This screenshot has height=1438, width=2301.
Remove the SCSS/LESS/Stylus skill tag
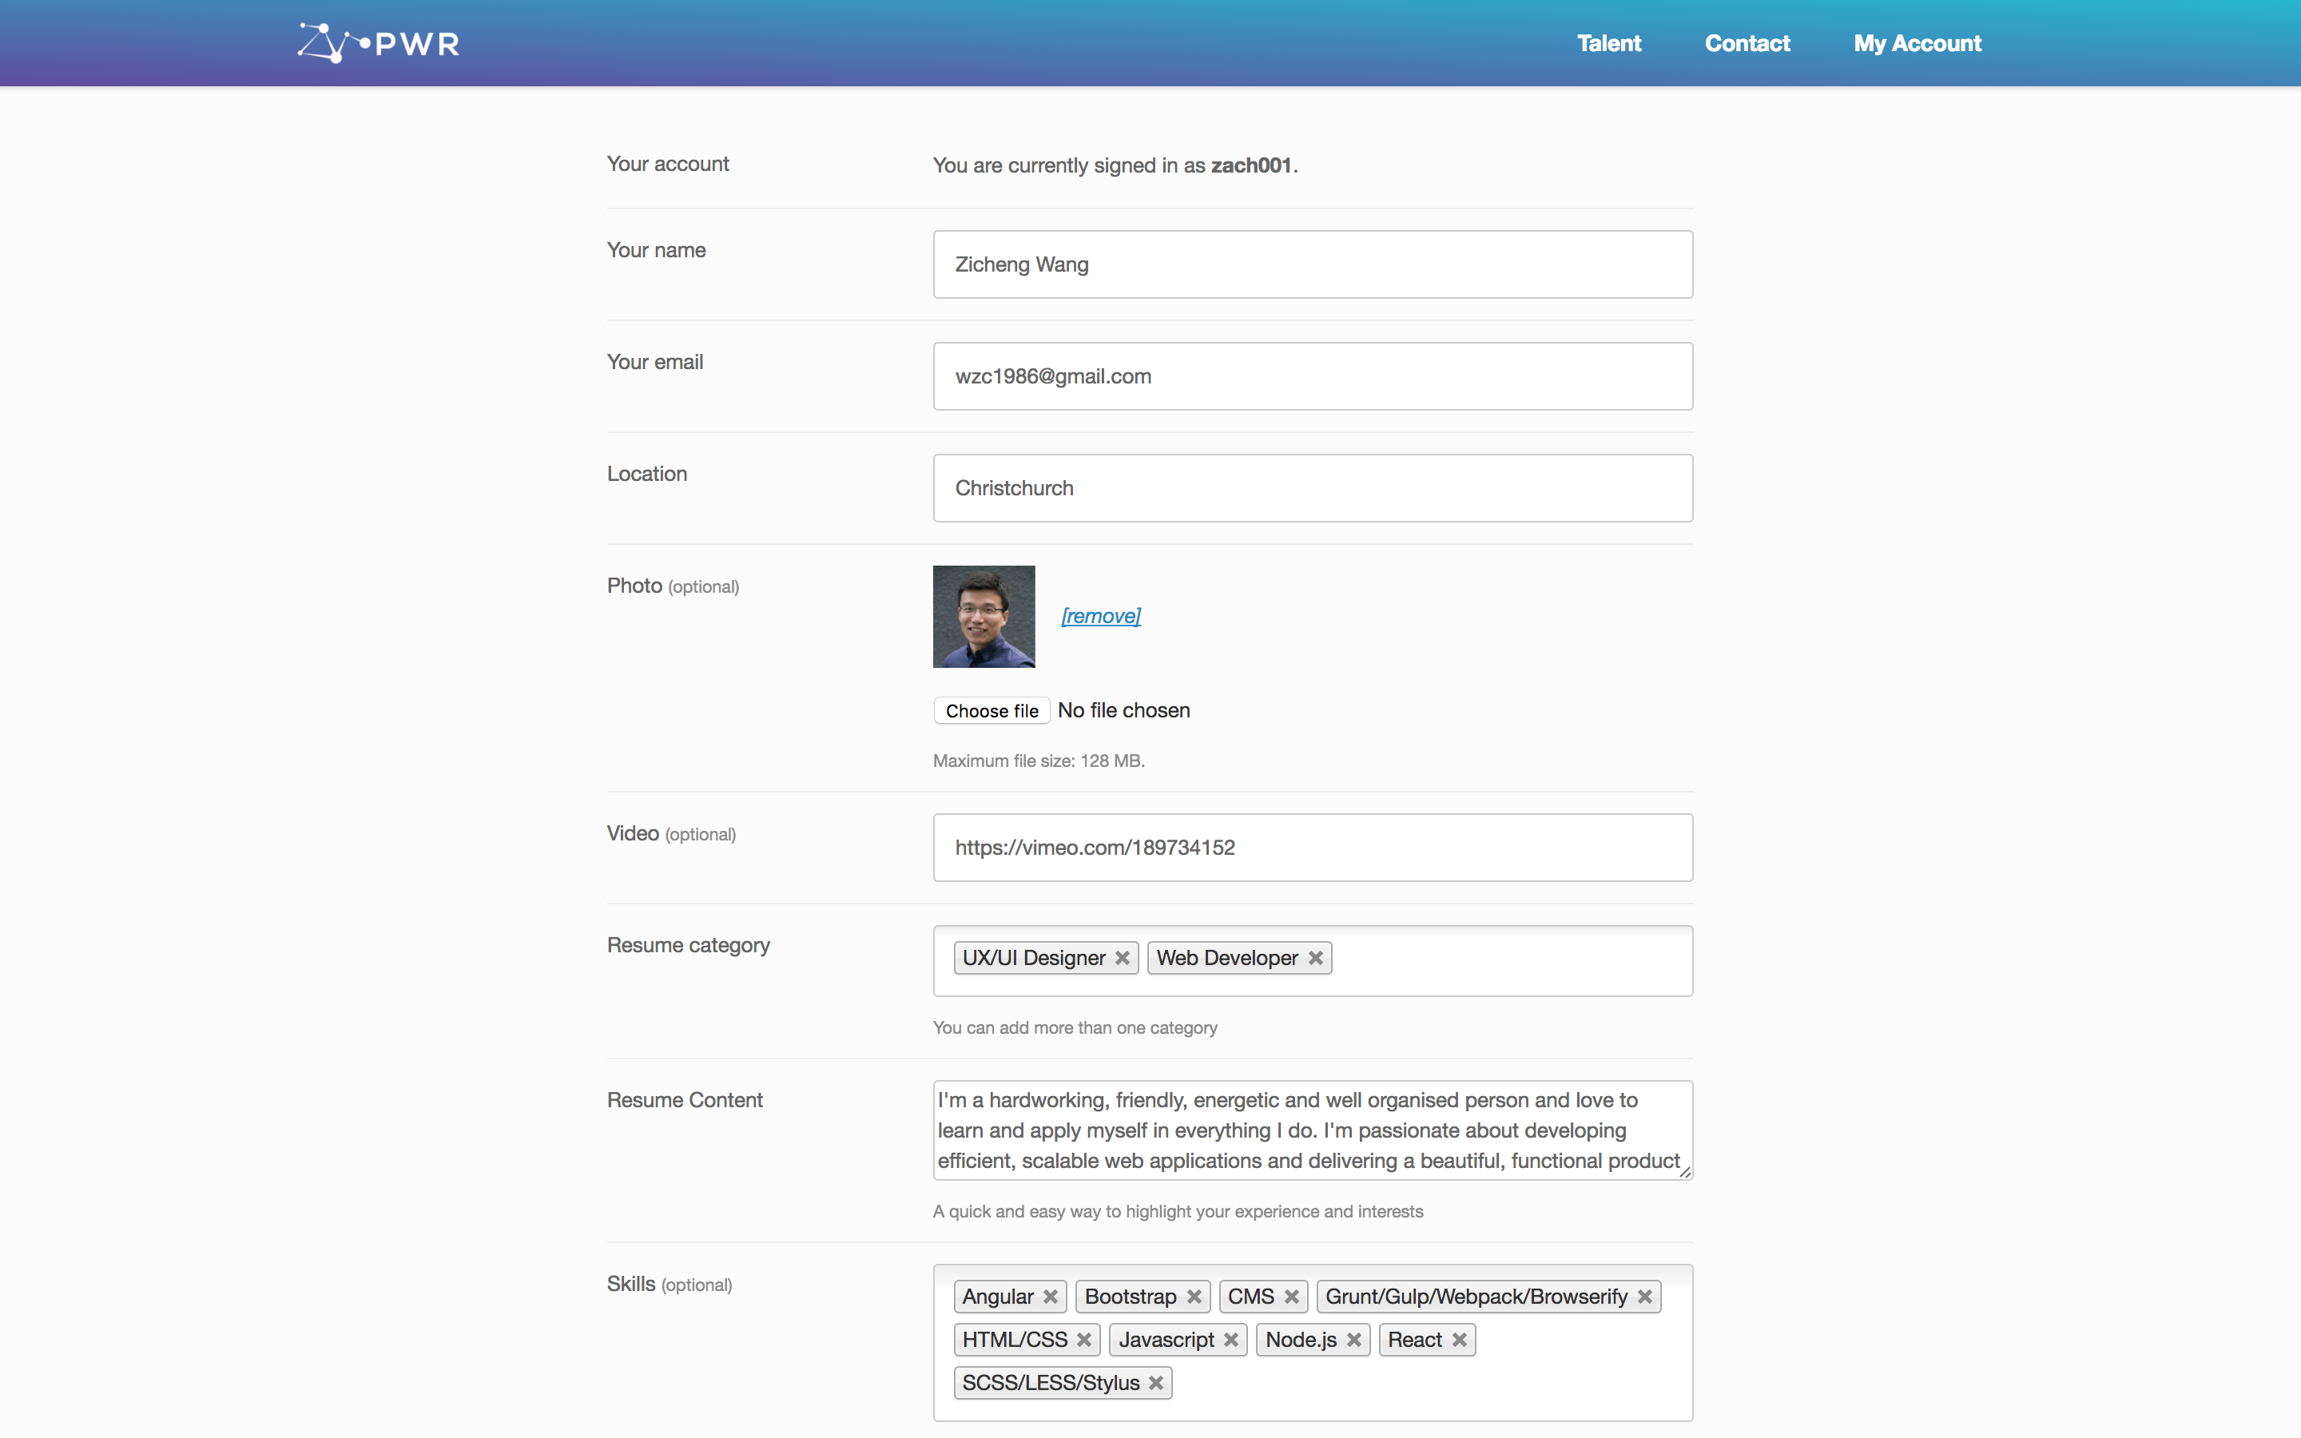tap(1156, 1383)
